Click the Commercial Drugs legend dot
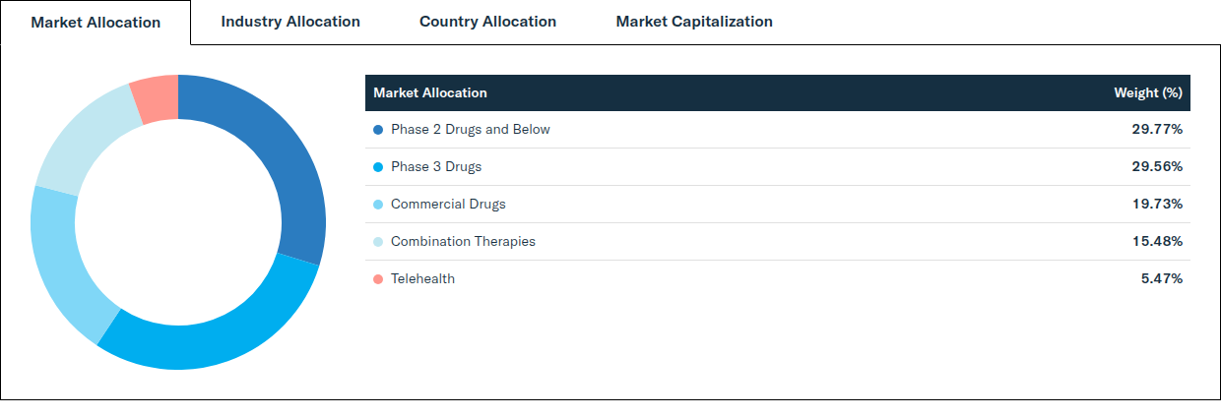This screenshot has height=417, width=1221. click(378, 205)
